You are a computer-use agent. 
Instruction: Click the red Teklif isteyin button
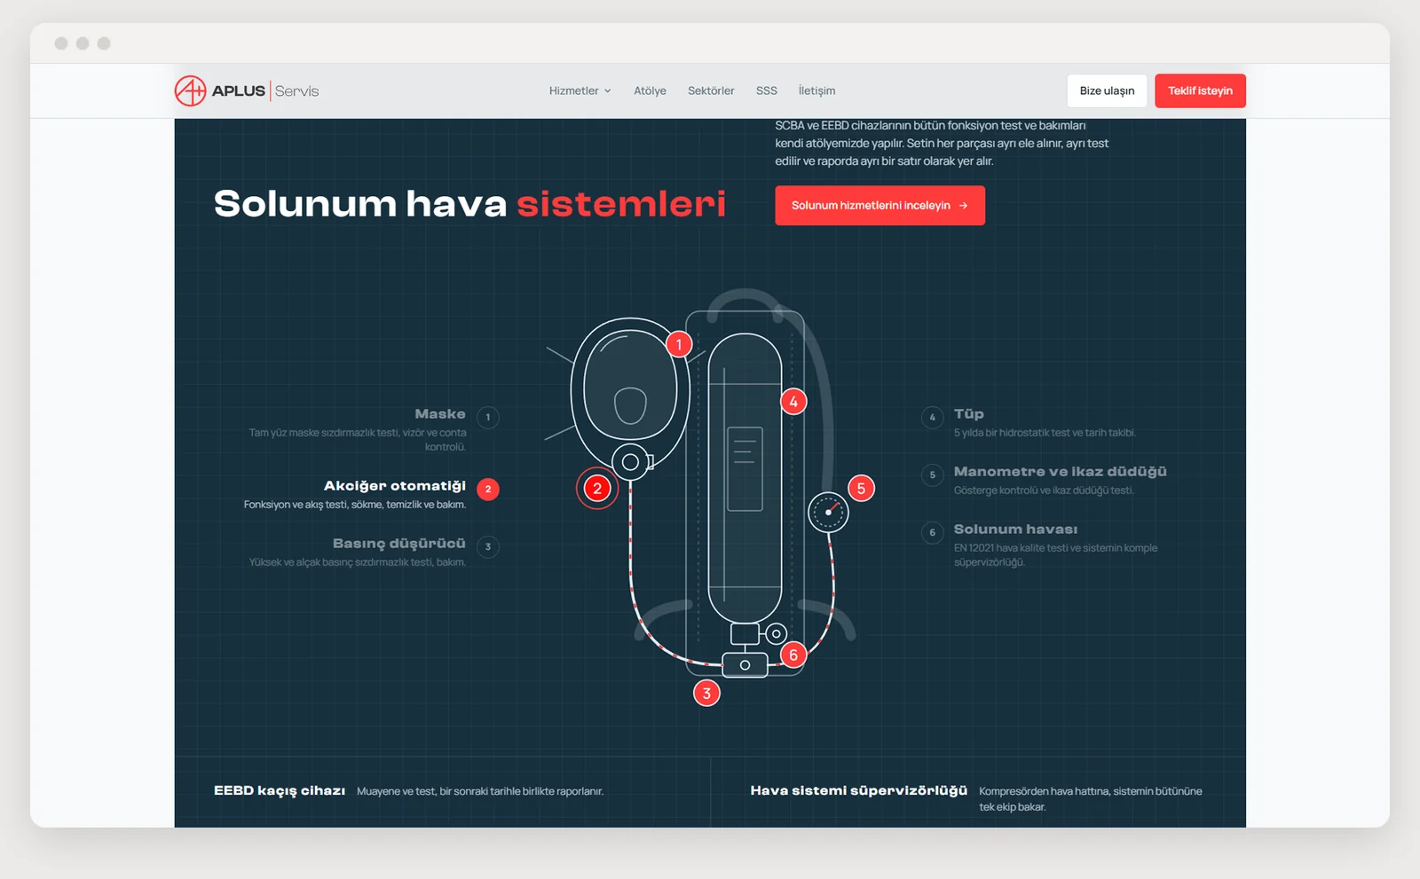(1200, 90)
